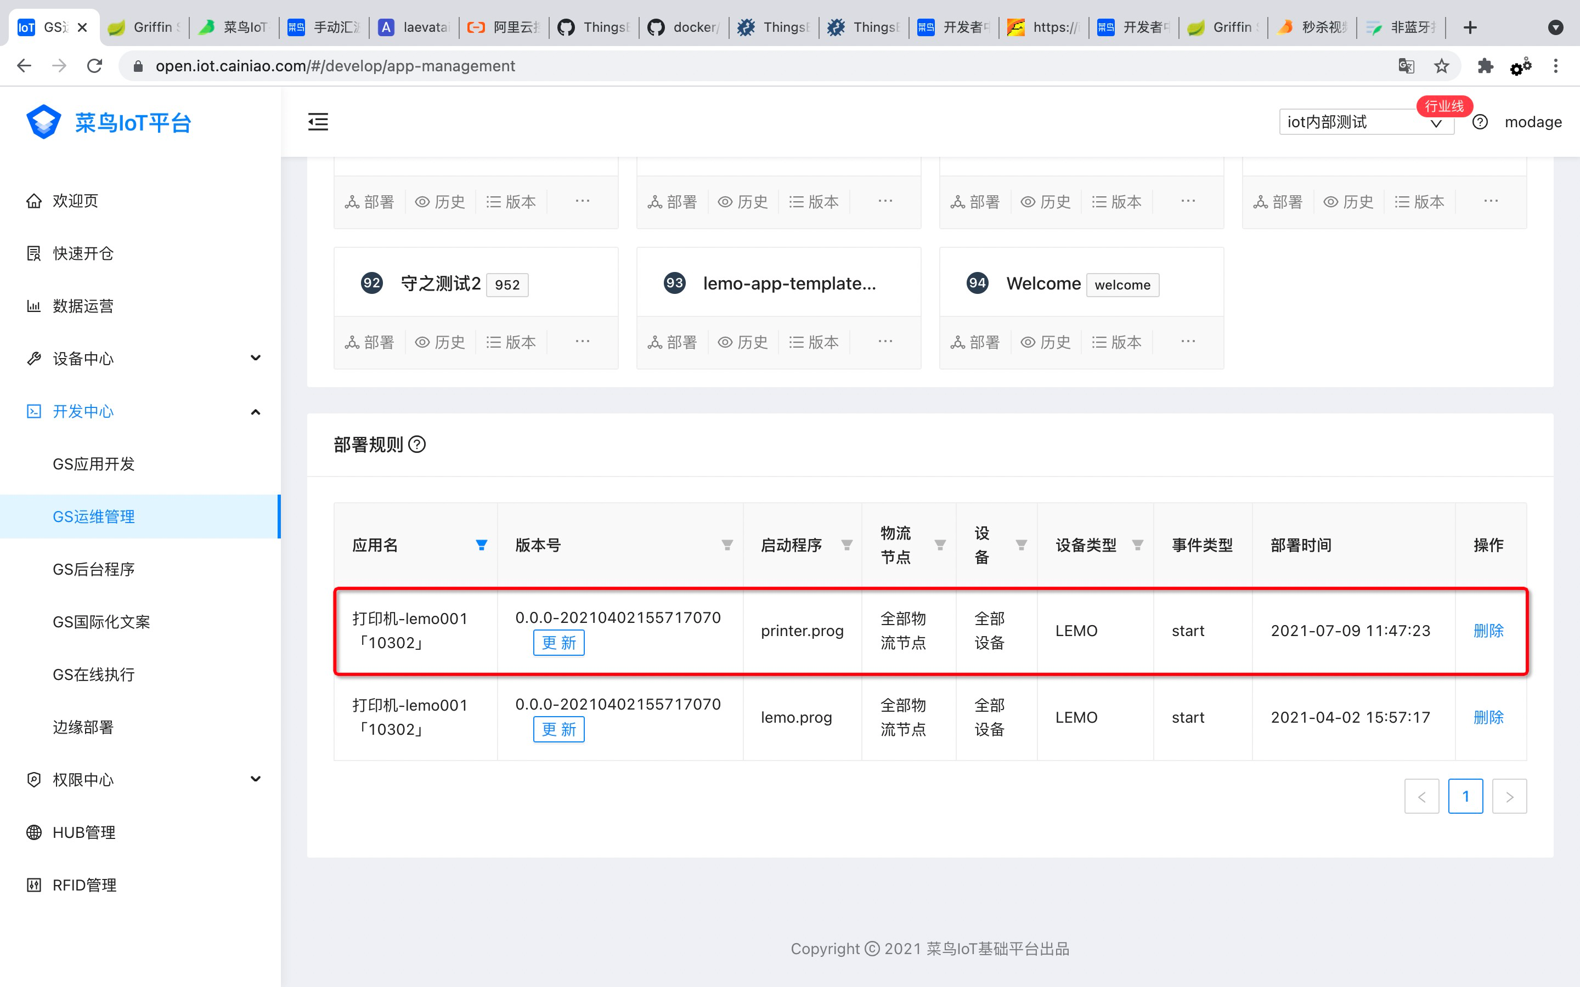Screen dimensions: 1580x987
Task: Delete the lemo.prog deployment rule
Action: click(1488, 717)
